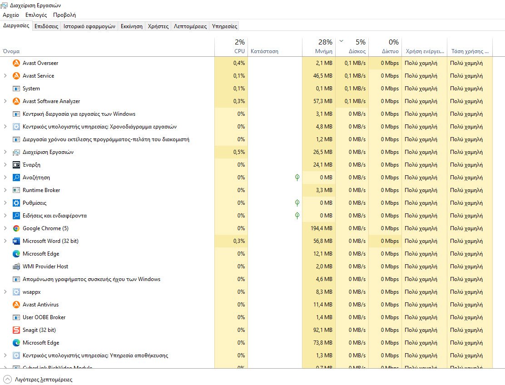Expand the Διαχείριση Εργασιών process group

(5, 152)
